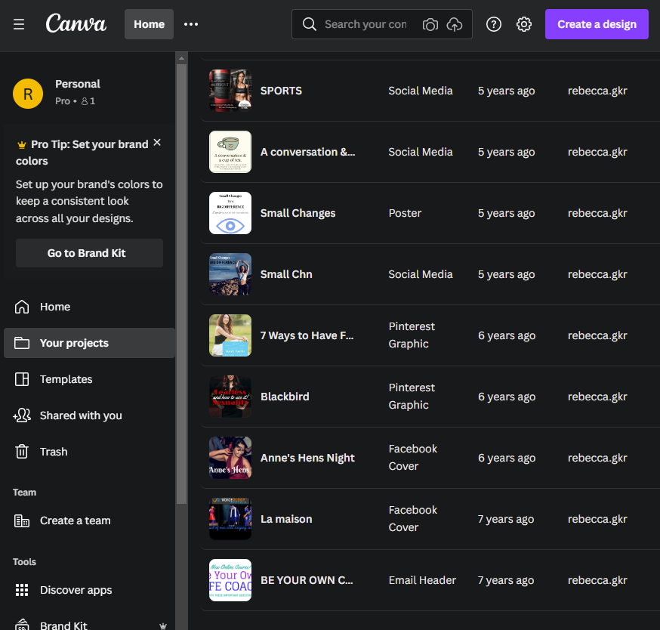Open the help question mark icon
The image size is (660, 630).
pyautogui.click(x=493, y=24)
